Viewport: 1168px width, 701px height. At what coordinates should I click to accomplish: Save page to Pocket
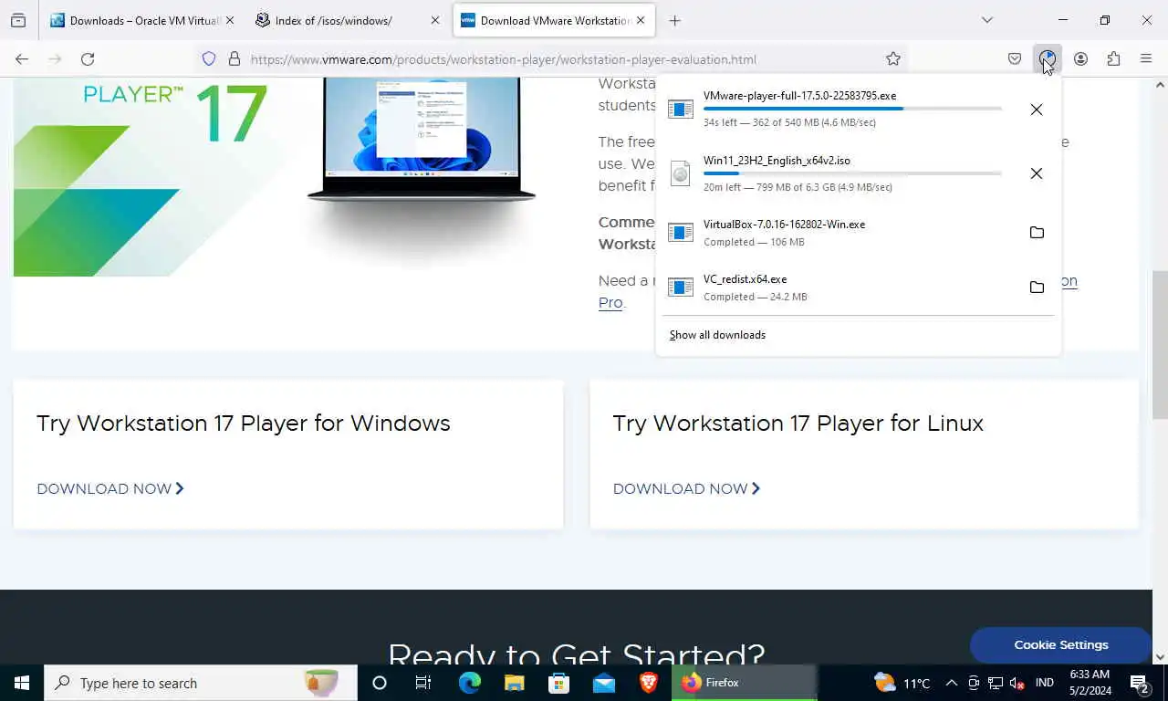pyautogui.click(x=1015, y=58)
